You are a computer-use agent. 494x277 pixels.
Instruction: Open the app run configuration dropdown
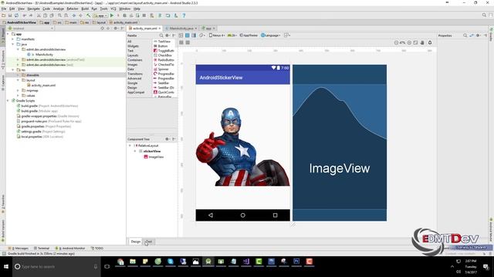pos(100,15)
